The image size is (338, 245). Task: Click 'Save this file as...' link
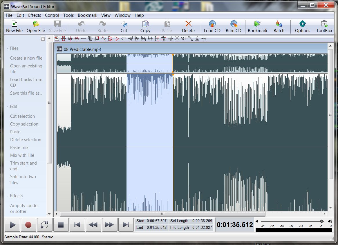[x=26, y=93]
